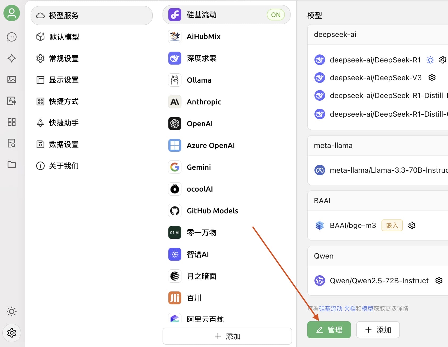Open the image painting sidebar icon
The width and height of the screenshot is (448, 347).
[12, 79]
